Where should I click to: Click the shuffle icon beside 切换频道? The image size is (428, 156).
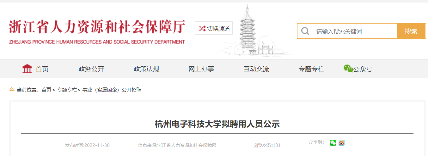[x=202, y=29]
